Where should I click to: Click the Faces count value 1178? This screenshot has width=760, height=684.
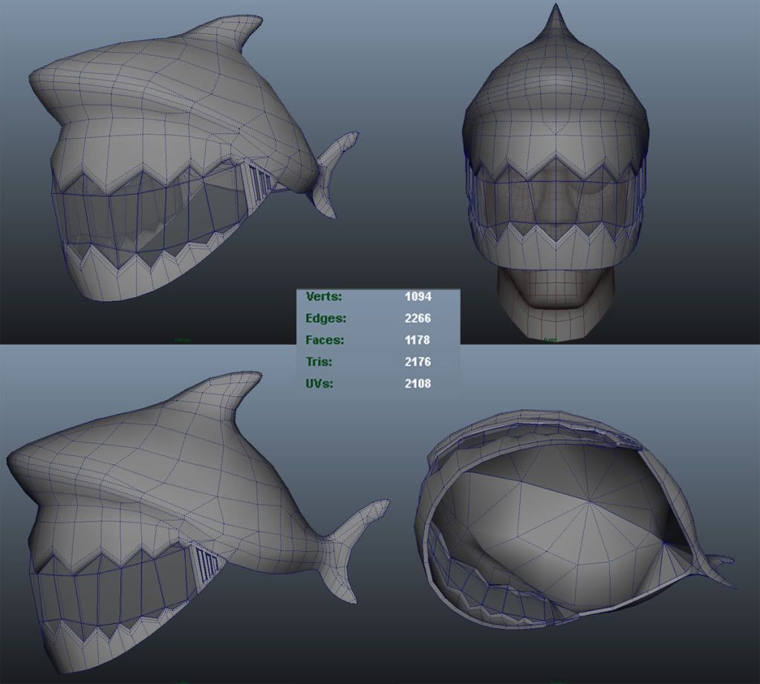(x=418, y=340)
